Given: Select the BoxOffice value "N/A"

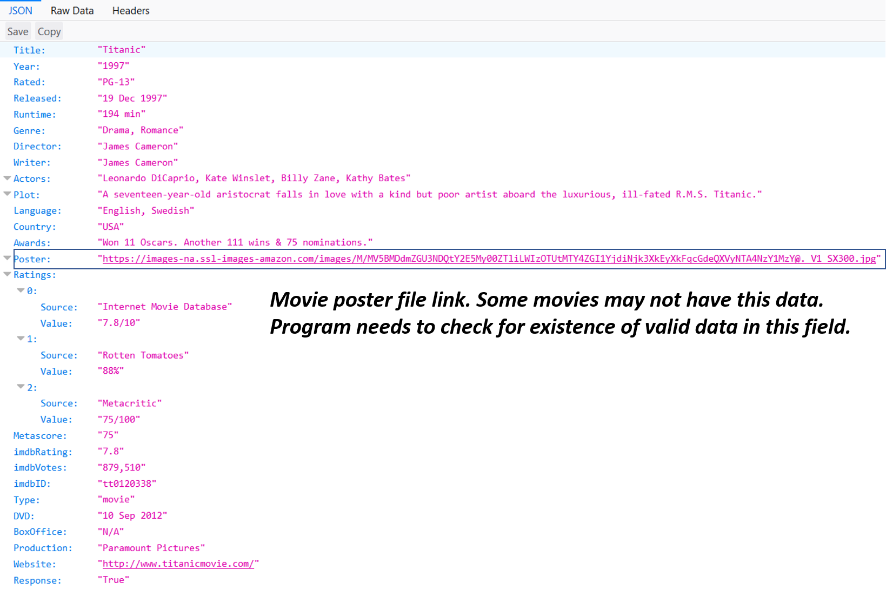Looking at the screenshot, I should 111,532.
